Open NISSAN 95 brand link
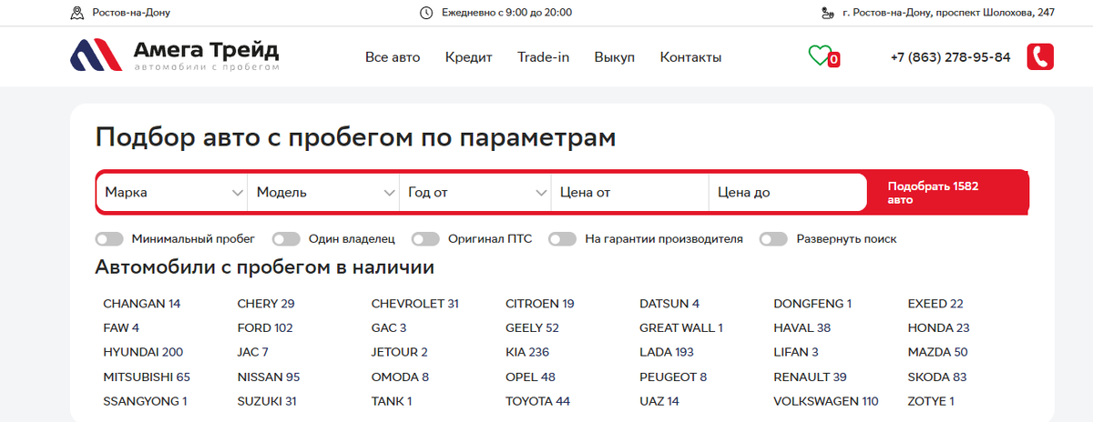This screenshot has width=1093, height=422. [x=269, y=377]
